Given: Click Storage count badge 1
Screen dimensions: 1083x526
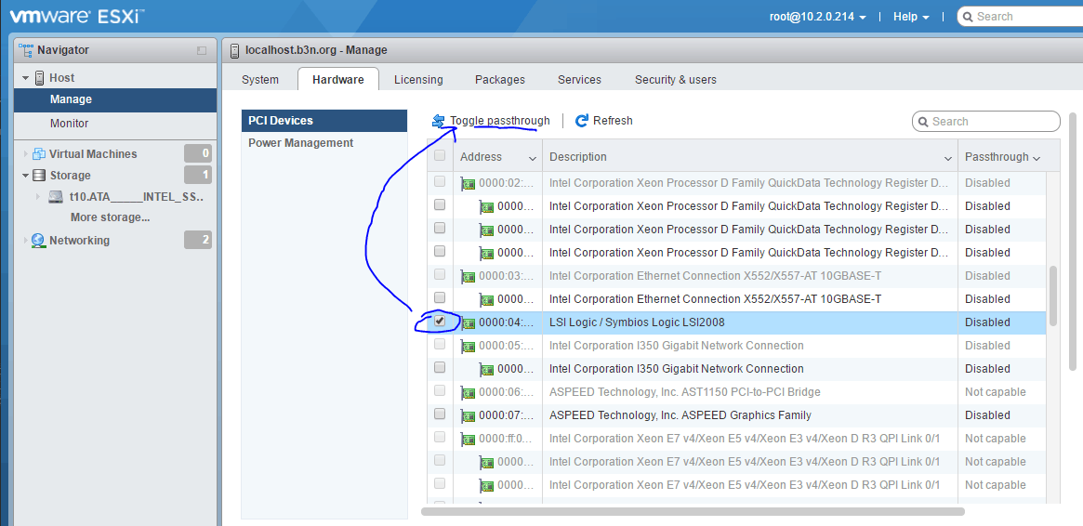Looking at the screenshot, I should tap(197, 176).
